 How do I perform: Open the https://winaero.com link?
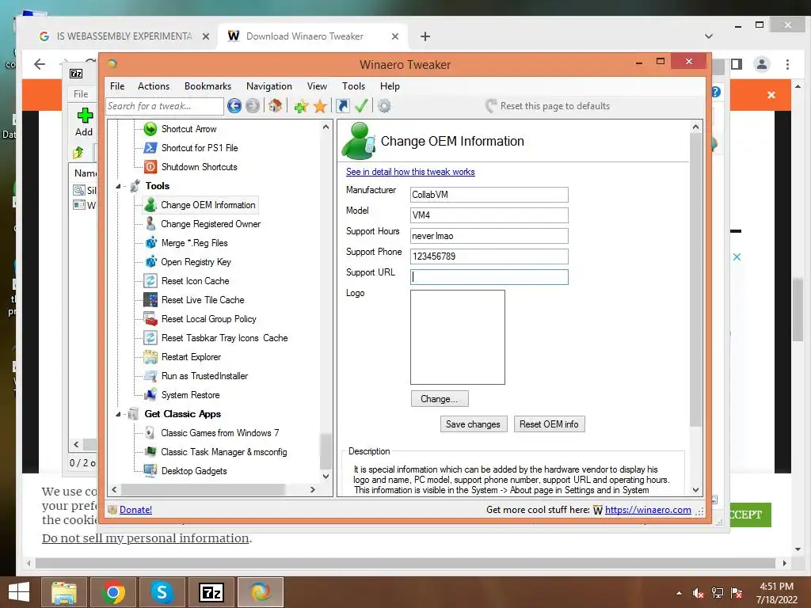(x=648, y=510)
